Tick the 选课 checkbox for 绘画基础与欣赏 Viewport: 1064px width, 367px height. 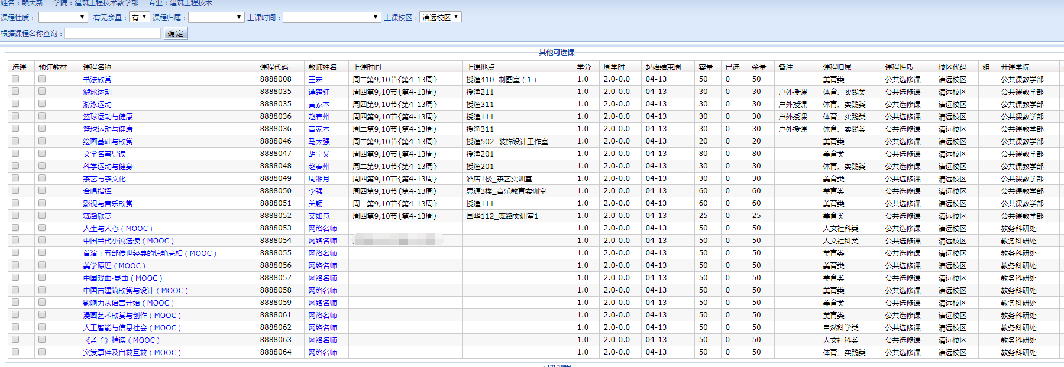coord(15,141)
